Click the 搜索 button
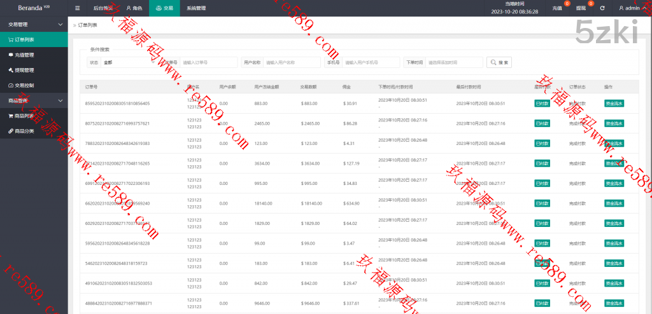652x314 pixels. tap(499, 62)
